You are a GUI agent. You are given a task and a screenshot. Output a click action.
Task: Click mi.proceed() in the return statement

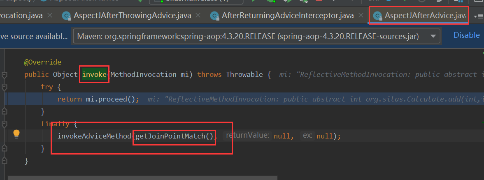coord(110,99)
